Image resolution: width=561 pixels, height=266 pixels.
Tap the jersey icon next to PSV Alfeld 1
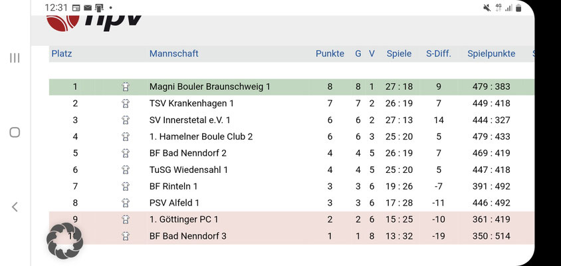pyautogui.click(x=125, y=203)
